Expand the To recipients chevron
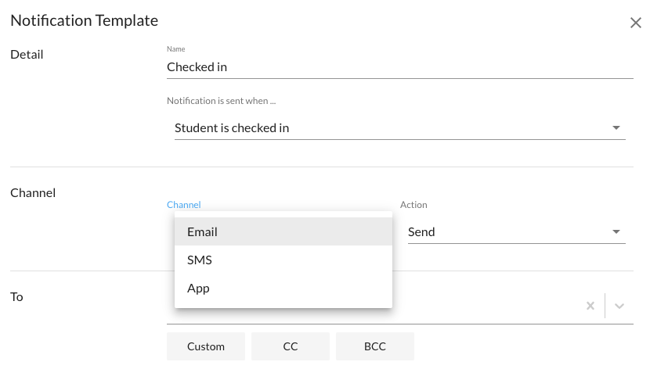This screenshot has height=380, width=650. click(619, 306)
